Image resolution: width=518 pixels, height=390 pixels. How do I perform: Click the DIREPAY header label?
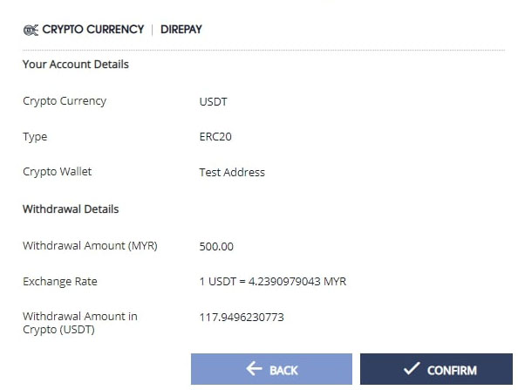click(181, 30)
